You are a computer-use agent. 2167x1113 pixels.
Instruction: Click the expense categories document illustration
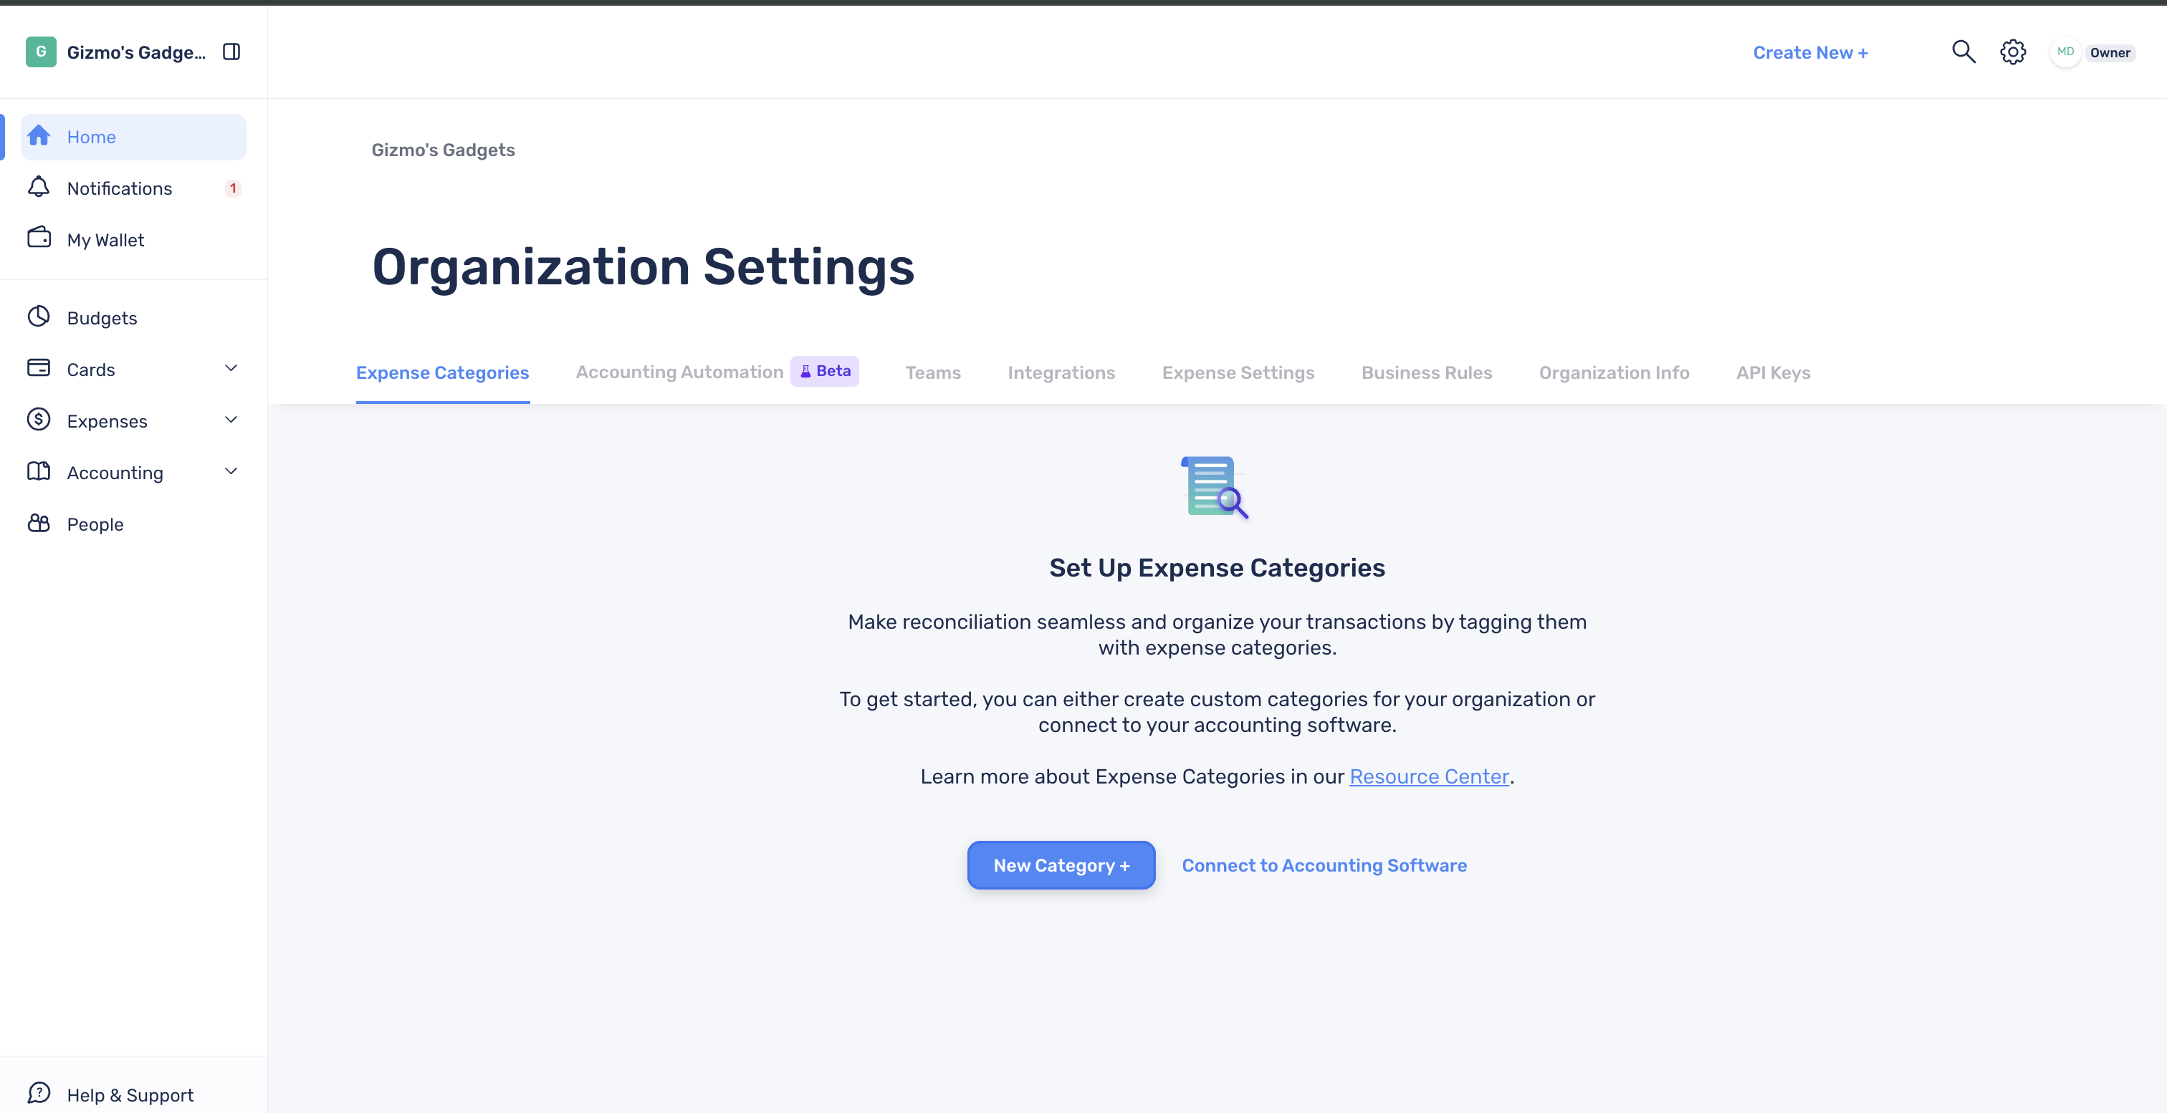point(1215,488)
